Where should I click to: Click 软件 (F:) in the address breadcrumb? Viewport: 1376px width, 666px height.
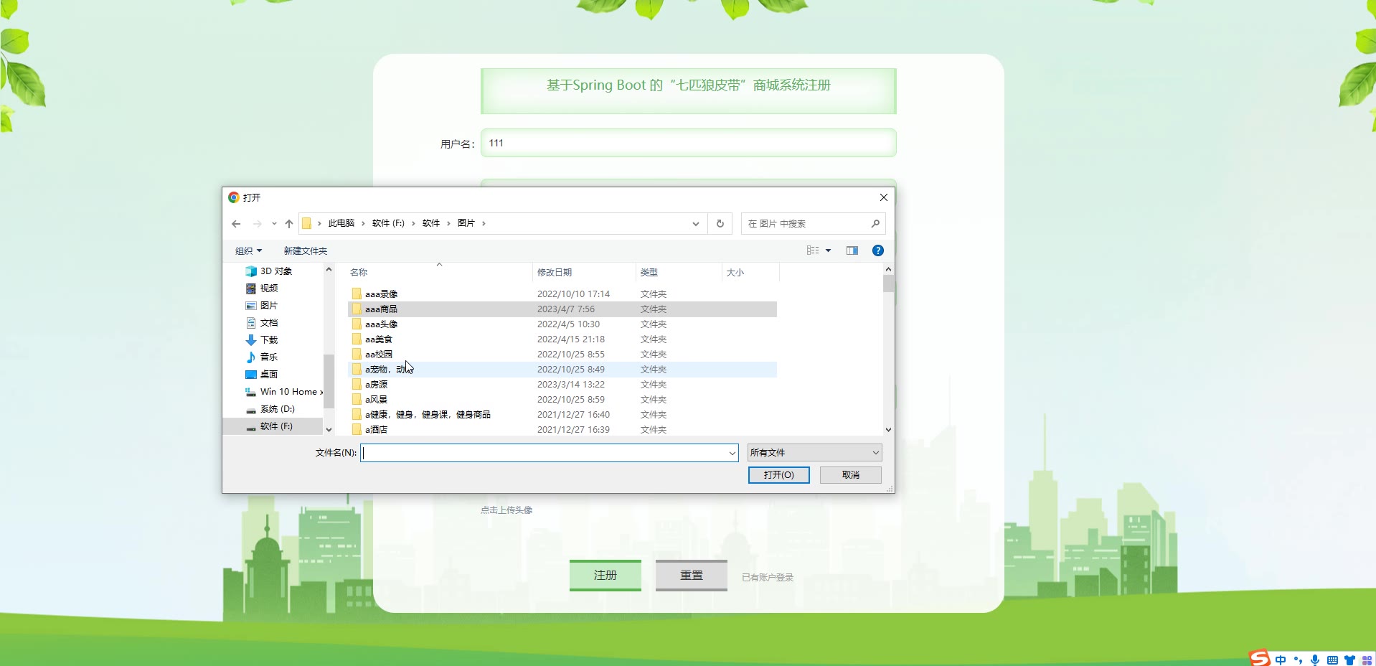[388, 223]
